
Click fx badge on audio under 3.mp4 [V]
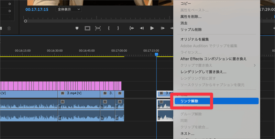[63, 102]
